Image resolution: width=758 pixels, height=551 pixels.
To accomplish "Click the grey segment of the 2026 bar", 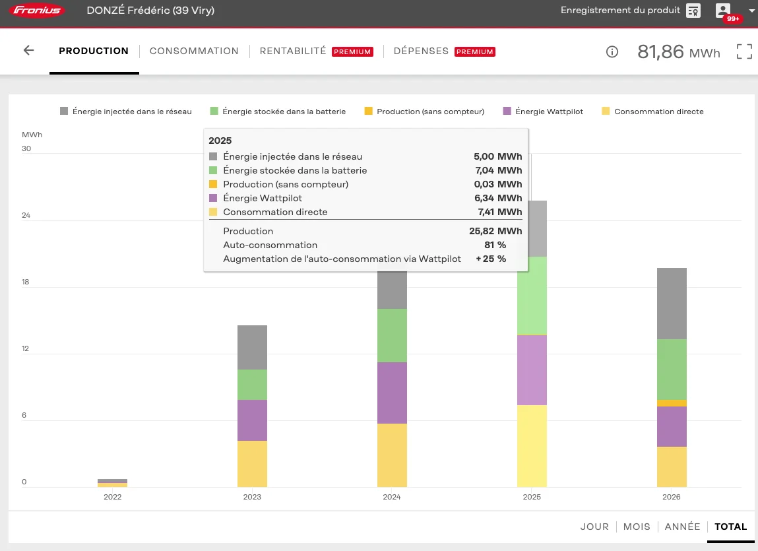I will pyautogui.click(x=672, y=304).
